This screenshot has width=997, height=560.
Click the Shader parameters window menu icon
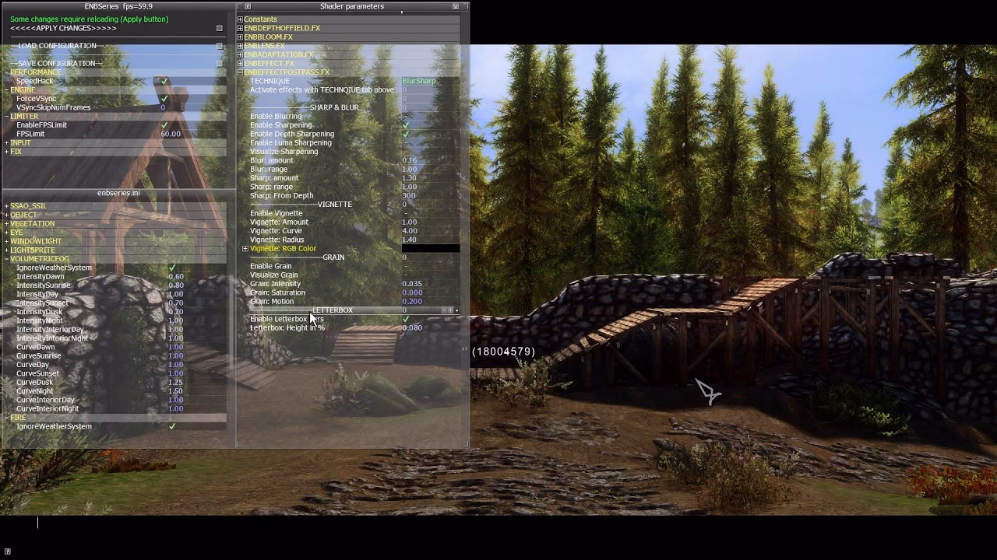[x=248, y=6]
